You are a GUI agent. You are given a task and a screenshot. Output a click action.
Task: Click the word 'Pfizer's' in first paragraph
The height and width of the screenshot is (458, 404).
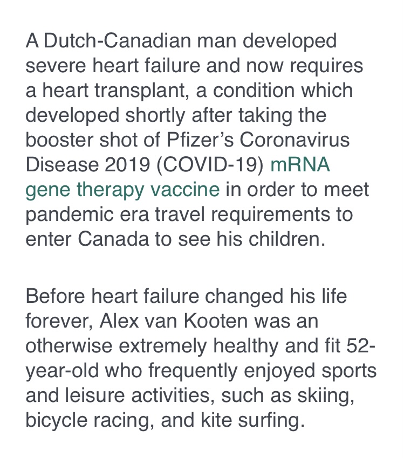200,140
